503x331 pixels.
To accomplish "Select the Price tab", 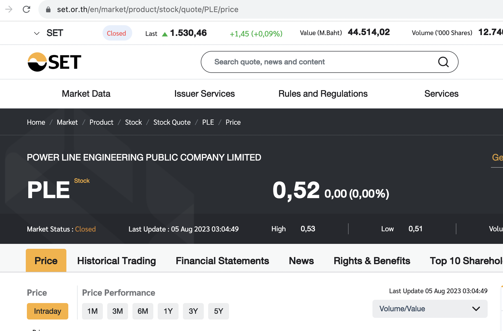I will click(x=46, y=260).
